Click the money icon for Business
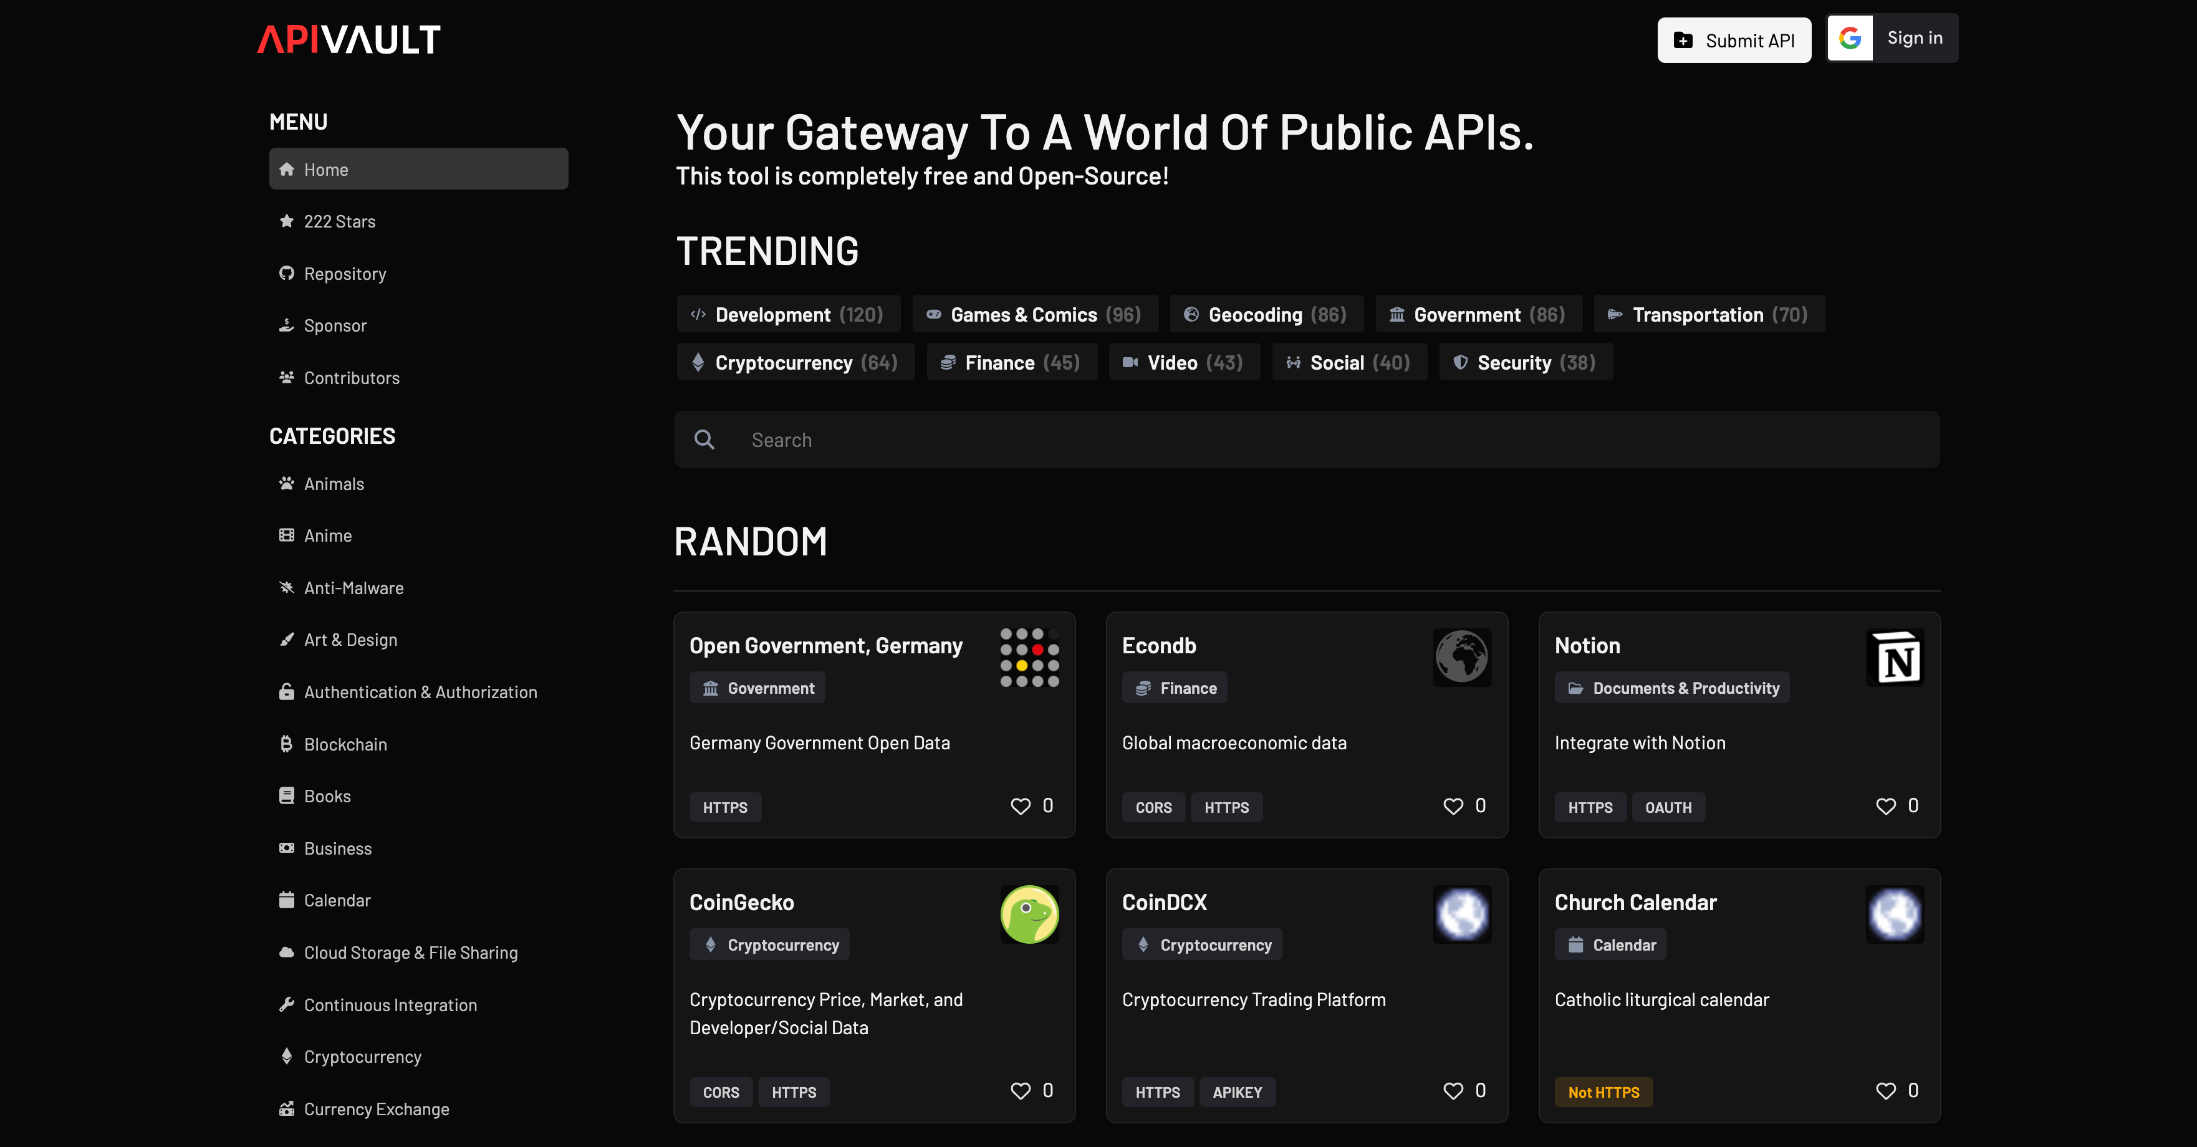Screen dimensions: 2197x1147 tap(287, 848)
